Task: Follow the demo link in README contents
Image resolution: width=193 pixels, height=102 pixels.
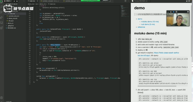Action: [x=140, y=19]
